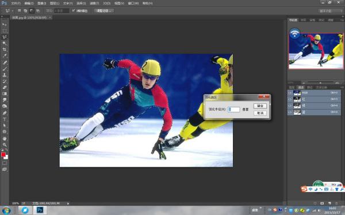
Task: Click the Photoshop taskbar icon
Action: [40, 210]
